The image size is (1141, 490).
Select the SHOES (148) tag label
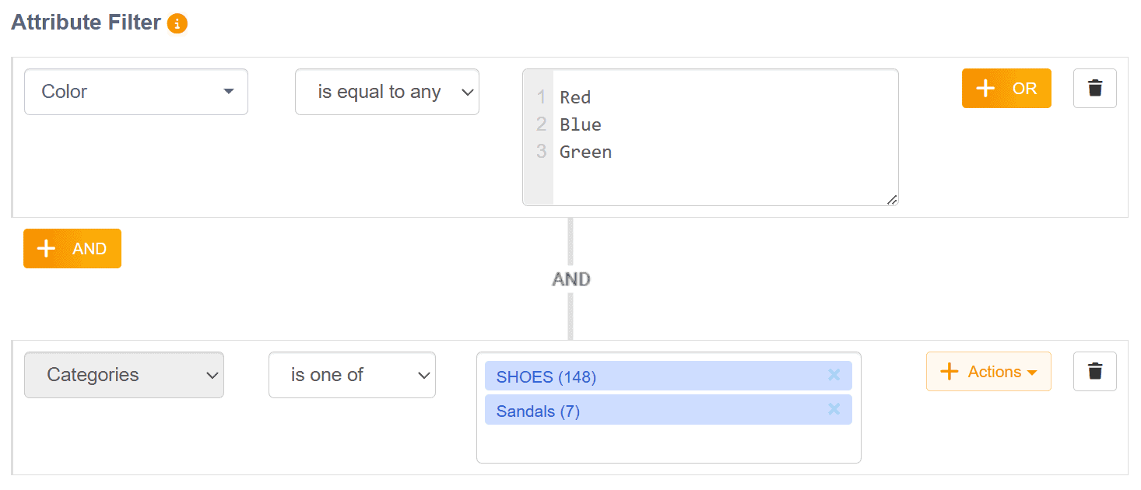click(x=546, y=377)
